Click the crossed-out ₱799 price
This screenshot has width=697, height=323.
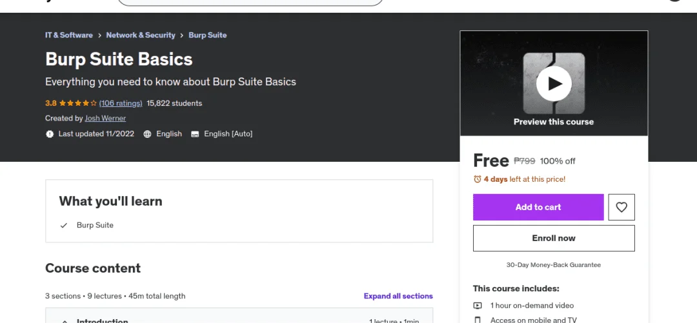[524, 161]
